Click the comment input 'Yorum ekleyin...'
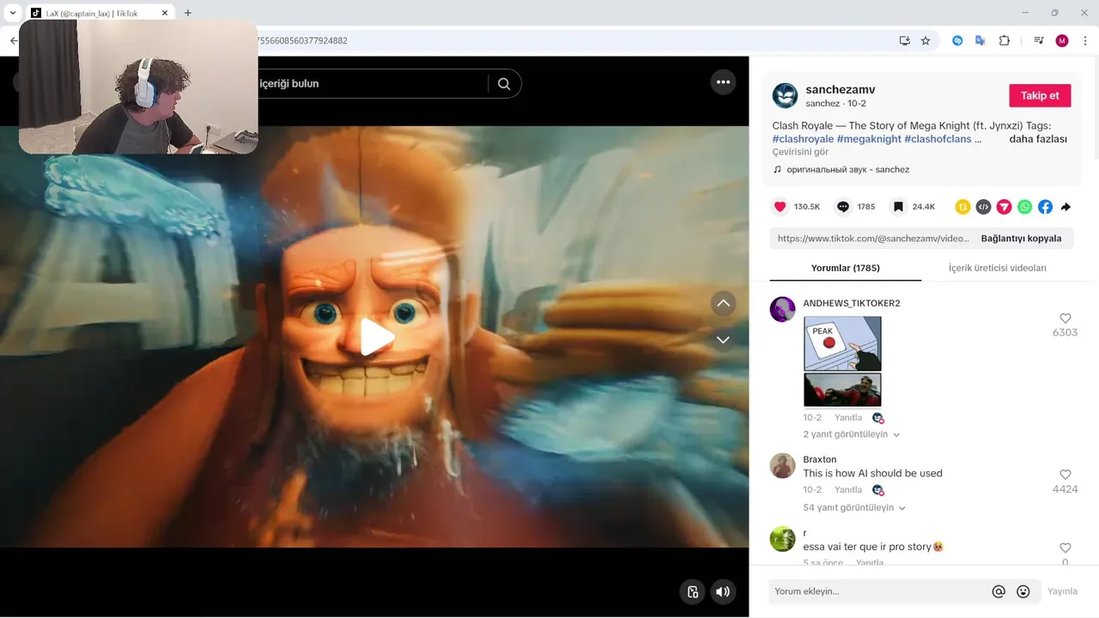1099x618 pixels. pyautogui.click(x=879, y=591)
